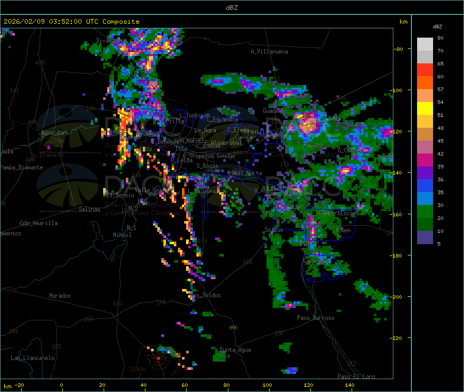Click the Salinas map label
The width and height of the screenshot is (464, 392).
coord(89,209)
